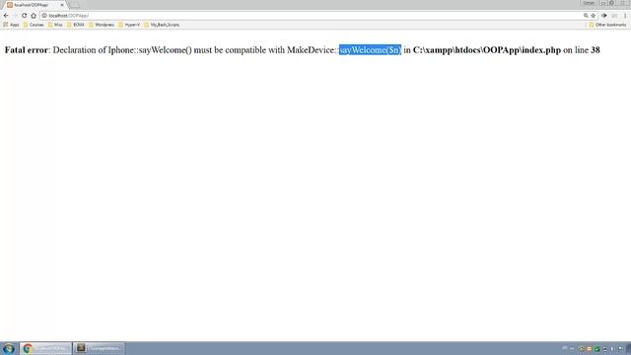This screenshot has width=631, height=355.
Task: Open the Chrome three-dot menu
Action: tap(625, 16)
